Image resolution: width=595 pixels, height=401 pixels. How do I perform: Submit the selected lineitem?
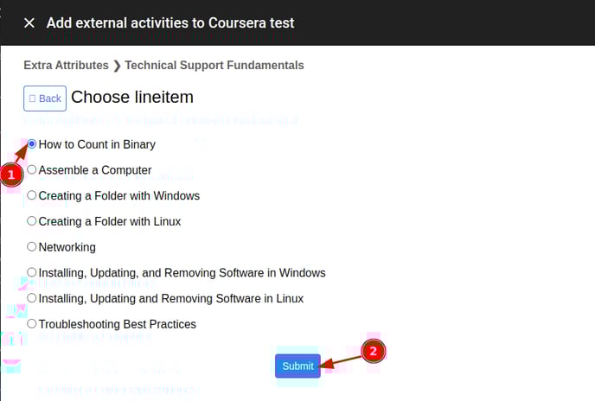point(297,366)
